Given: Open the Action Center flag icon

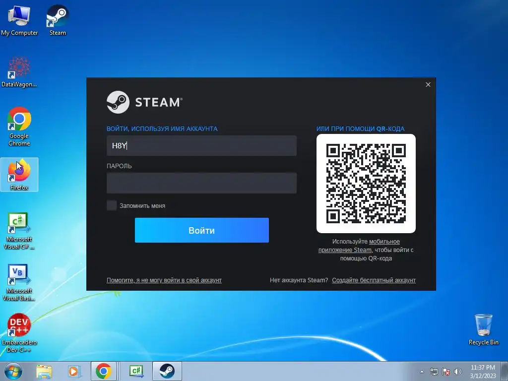Looking at the screenshot, I should [x=446, y=372].
